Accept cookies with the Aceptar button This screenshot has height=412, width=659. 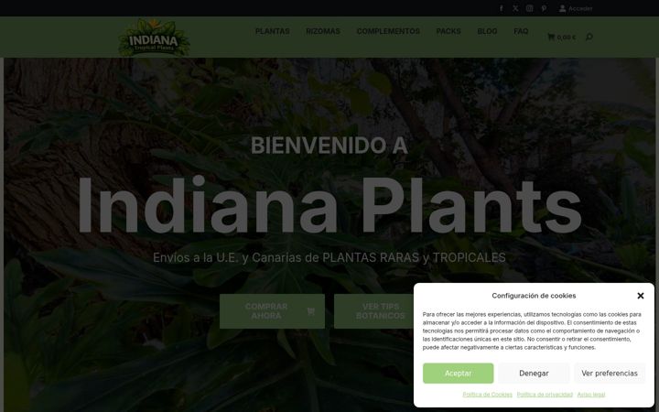click(459, 374)
